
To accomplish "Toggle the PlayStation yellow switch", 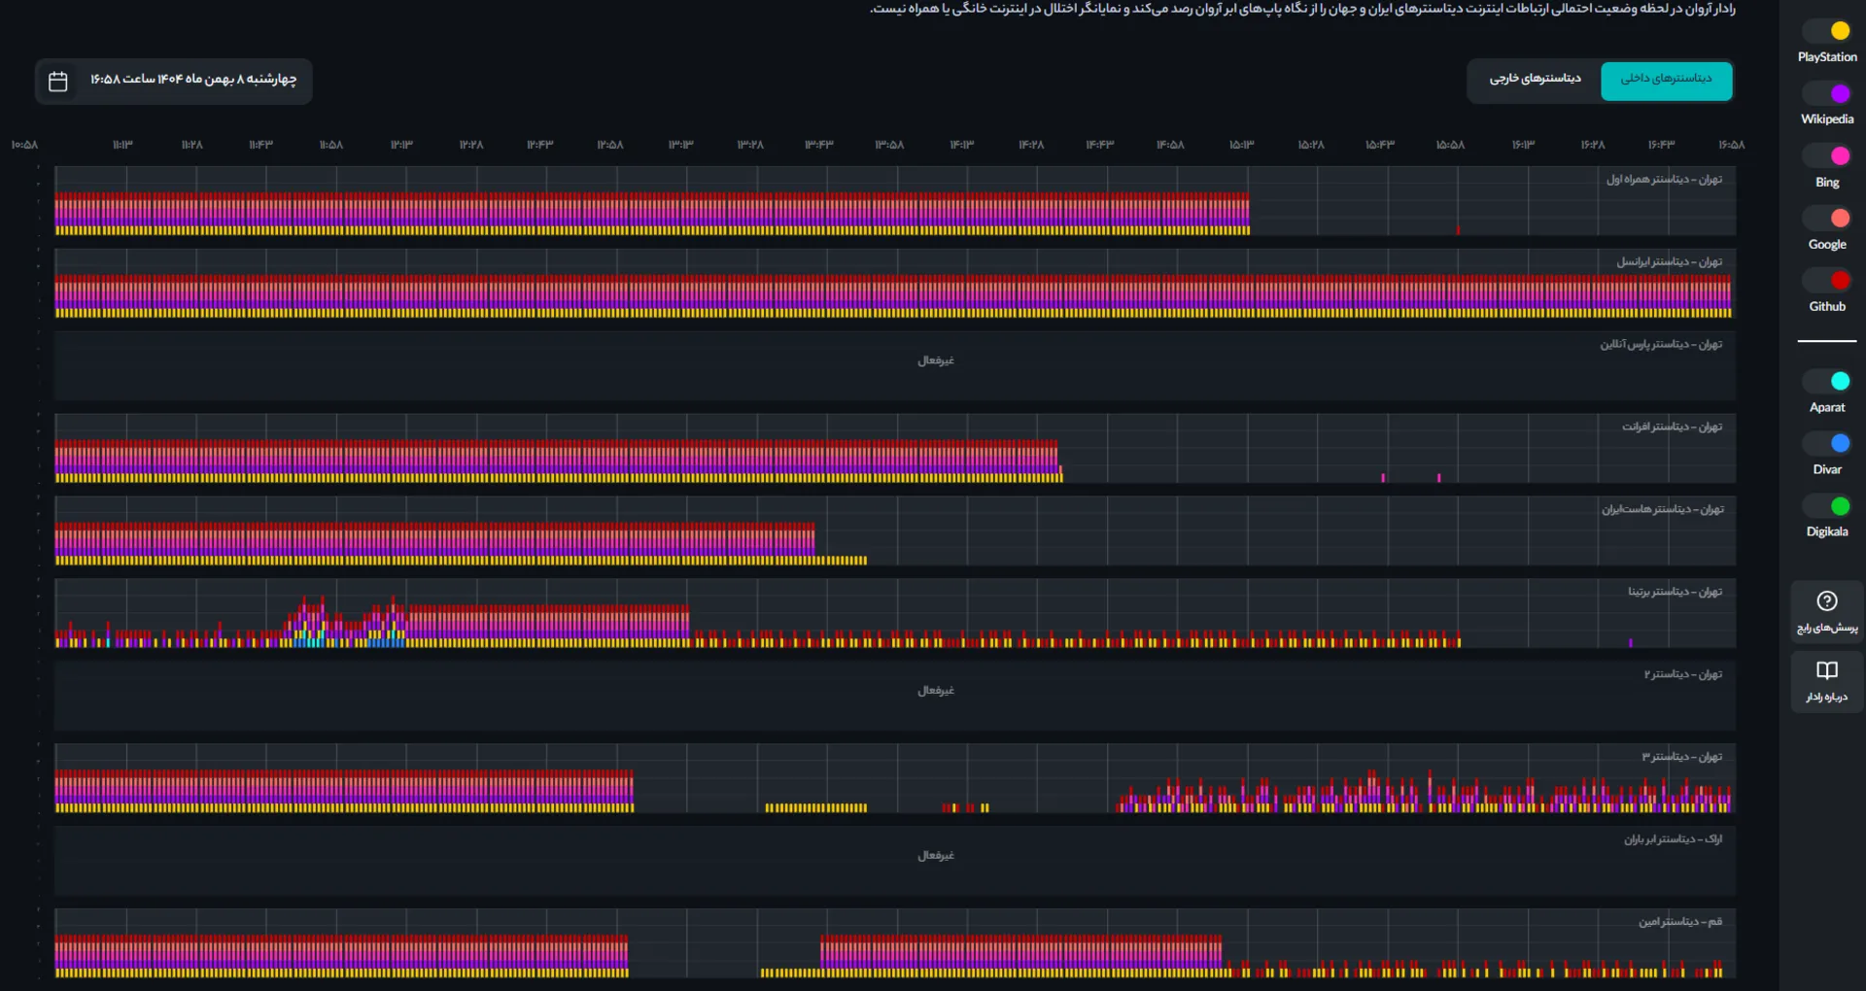I will [1827, 31].
